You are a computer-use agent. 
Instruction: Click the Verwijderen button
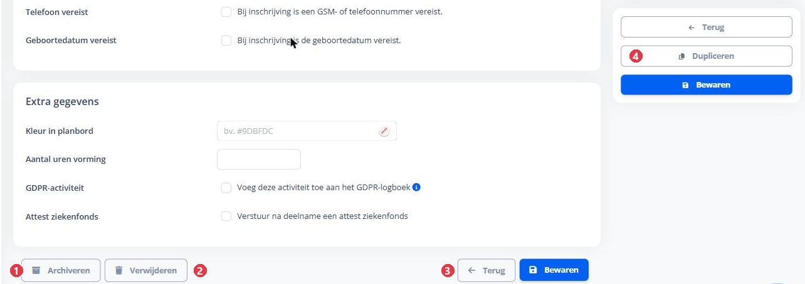[x=146, y=271]
